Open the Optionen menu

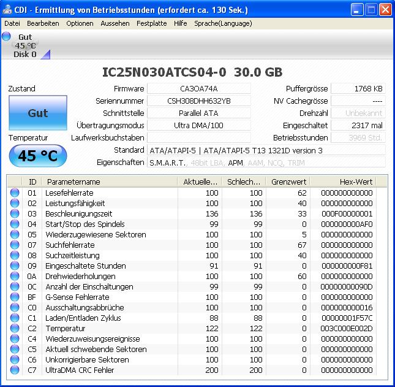tap(80, 23)
